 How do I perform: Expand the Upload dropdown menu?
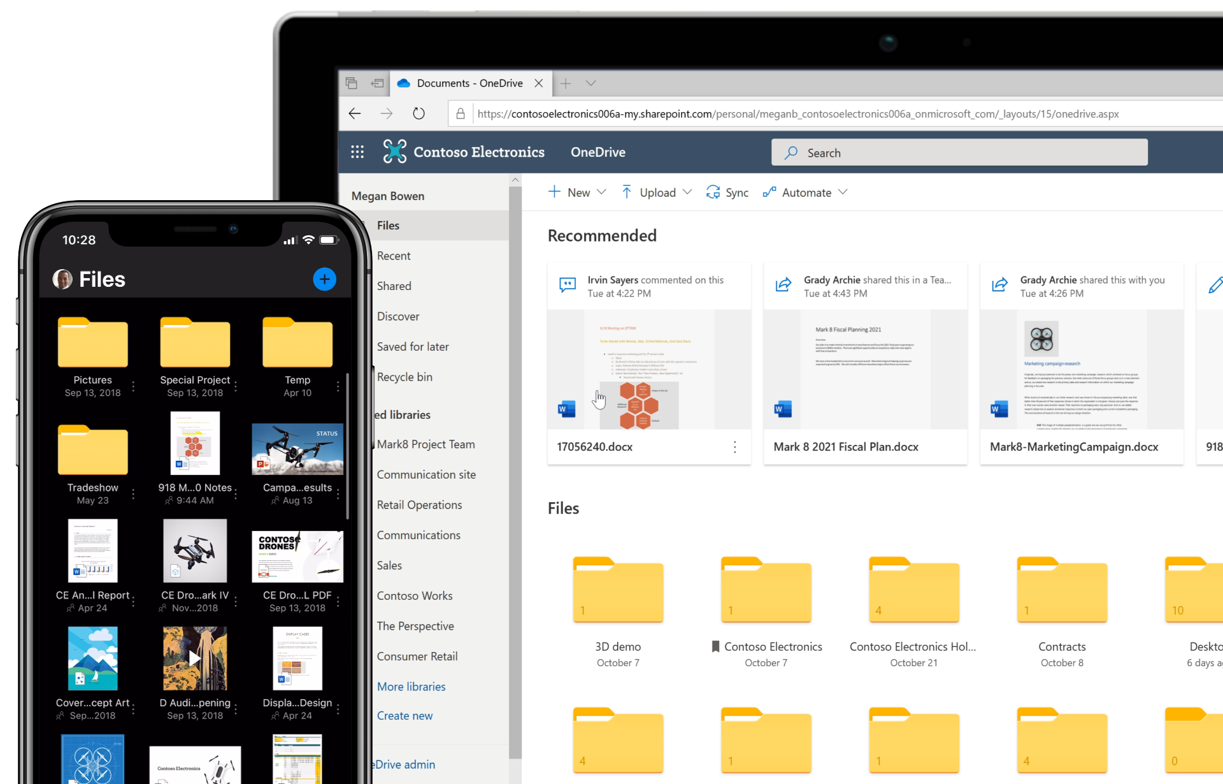click(x=687, y=192)
